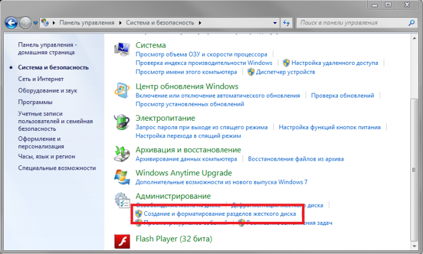Click Восстановление файлов из архива link
The width and height of the screenshot is (423, 254).
point(296,159)
